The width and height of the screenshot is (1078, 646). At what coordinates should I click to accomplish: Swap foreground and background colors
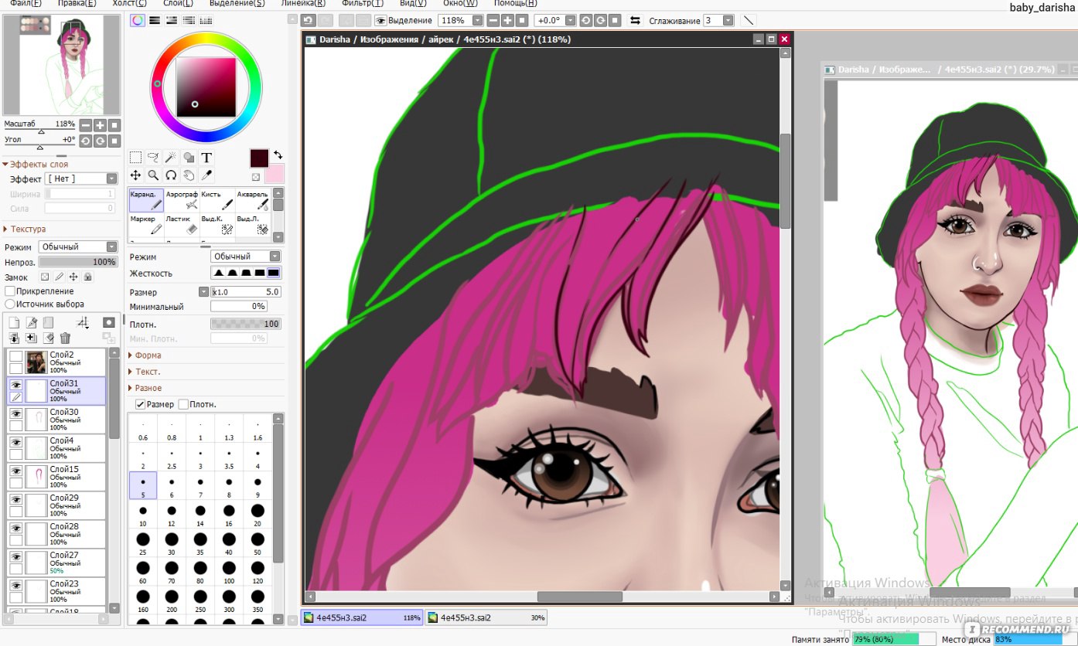[278, 155]
